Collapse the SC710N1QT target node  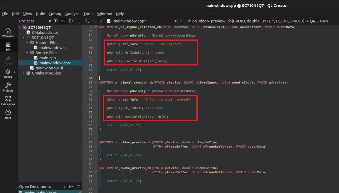[23, 37]
